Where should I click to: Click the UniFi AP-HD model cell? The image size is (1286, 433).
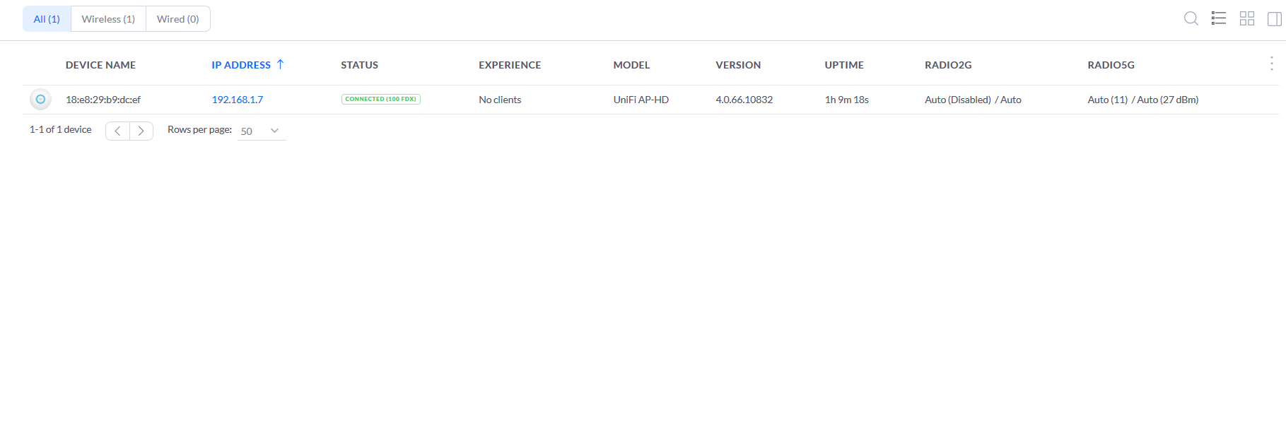[x=641, y=100]
